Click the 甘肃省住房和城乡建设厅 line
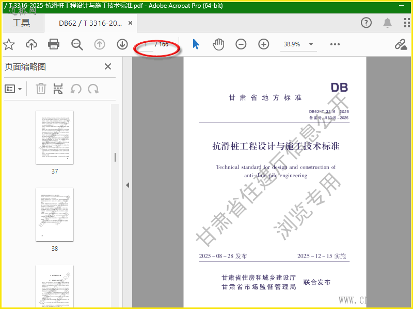 (x=259, y=278)
